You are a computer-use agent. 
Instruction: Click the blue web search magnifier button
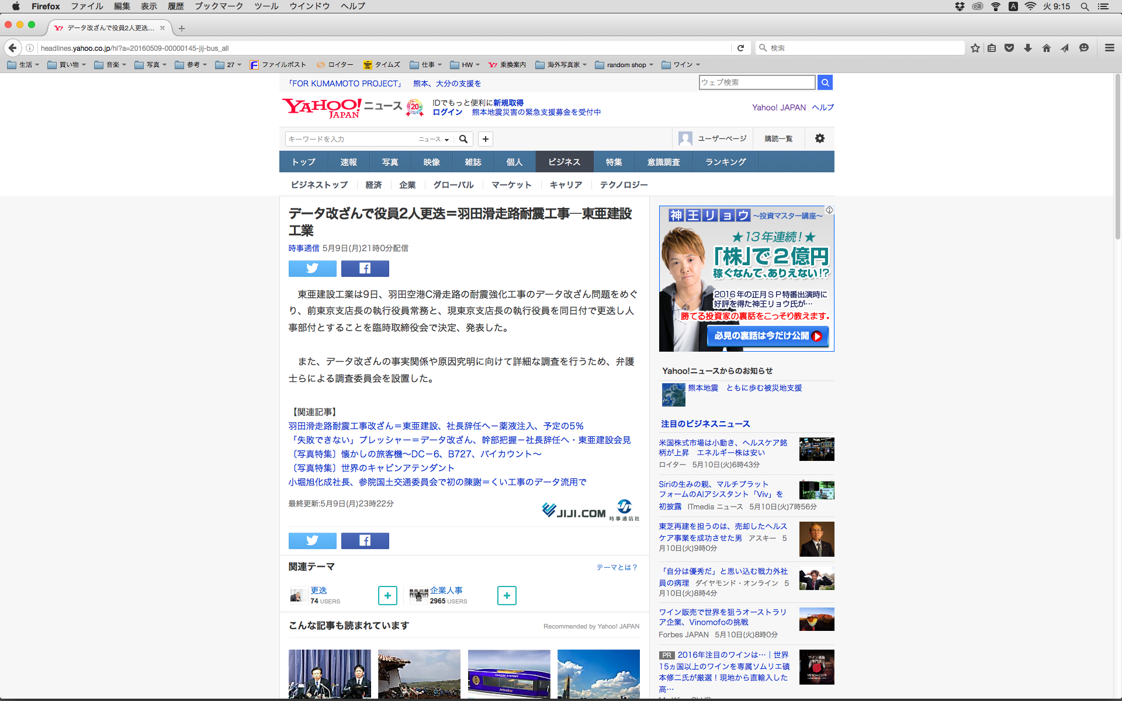tap(825, 82)
